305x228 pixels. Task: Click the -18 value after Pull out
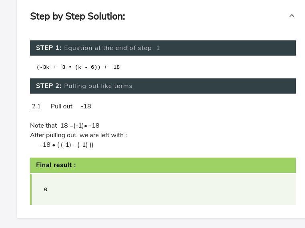(86, 106)
